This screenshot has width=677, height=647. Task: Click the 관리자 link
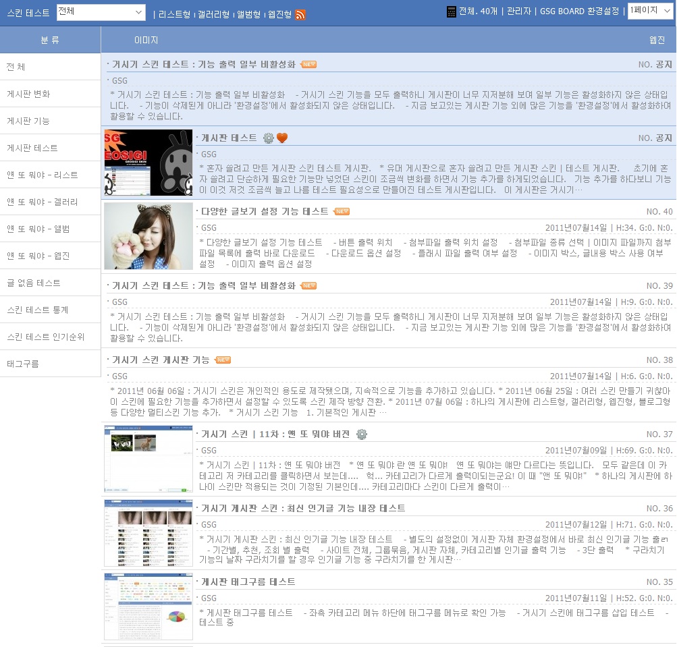tap(518, 11)
